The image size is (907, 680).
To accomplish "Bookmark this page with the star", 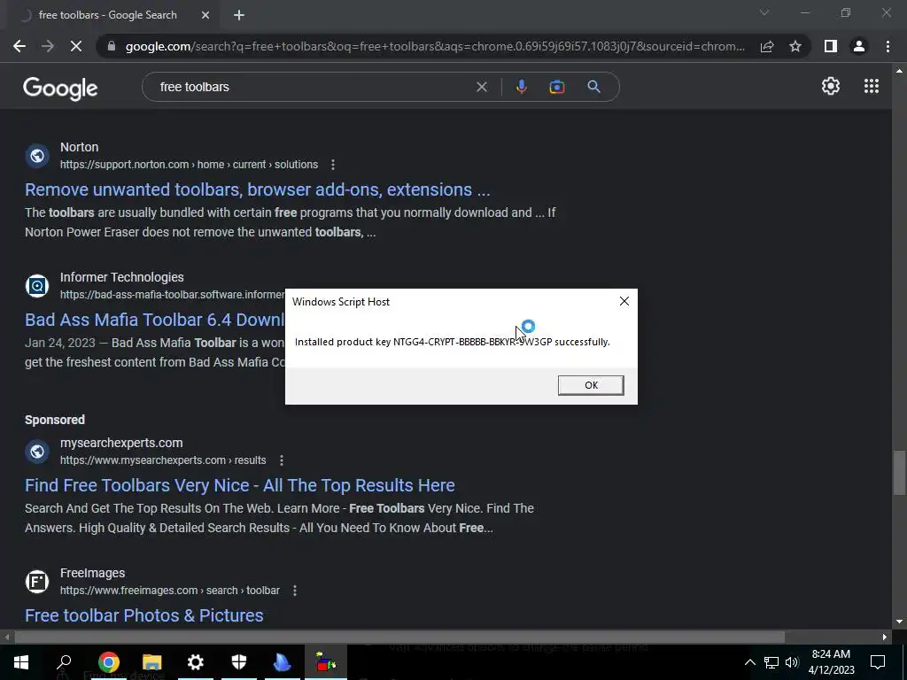I will click(x=795, y=46).
